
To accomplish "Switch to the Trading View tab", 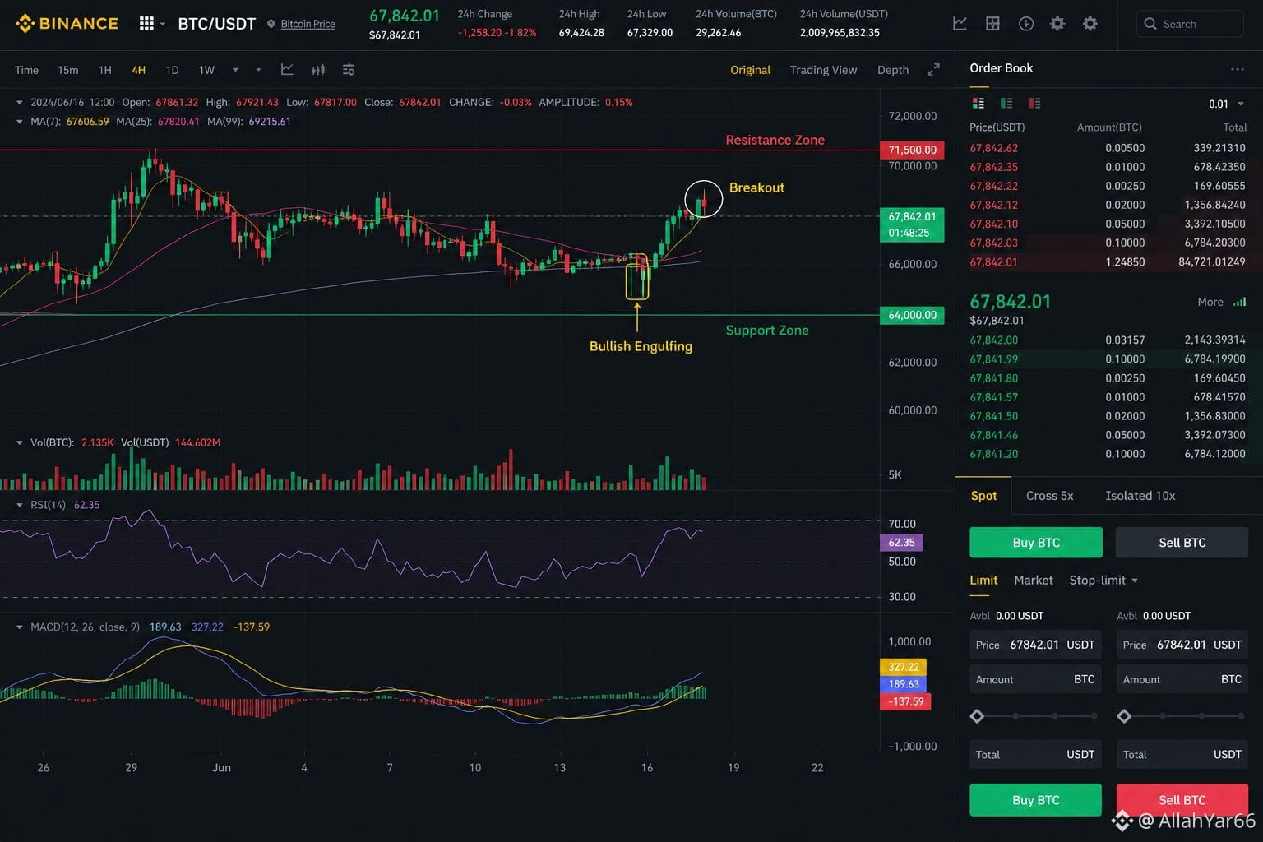I will point(823,70).
